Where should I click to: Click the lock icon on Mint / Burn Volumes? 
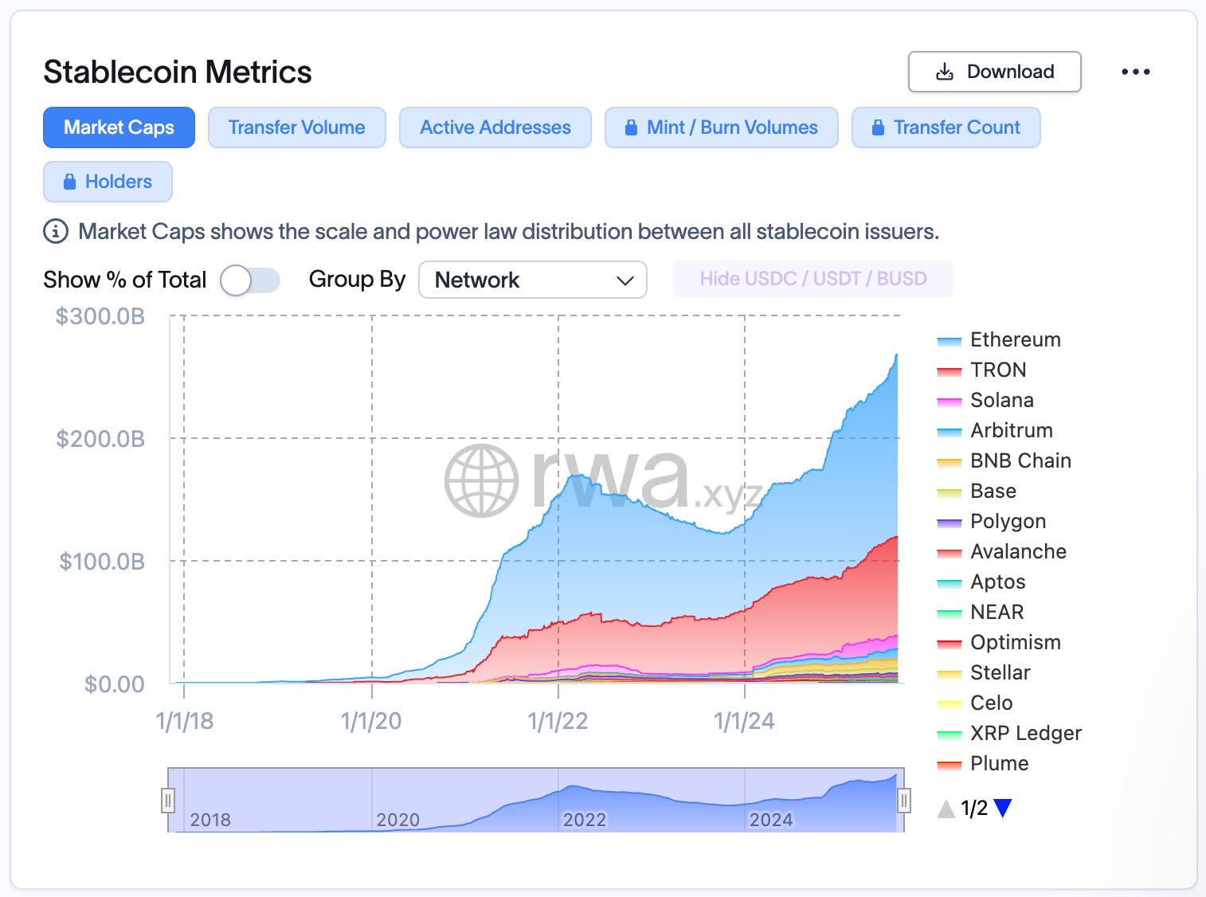click(x=632, y=127)
